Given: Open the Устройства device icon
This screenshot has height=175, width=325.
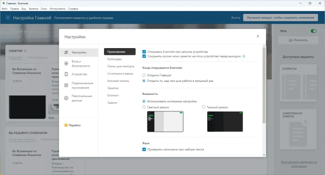Looking at the screenshot, I should point(66,74).
